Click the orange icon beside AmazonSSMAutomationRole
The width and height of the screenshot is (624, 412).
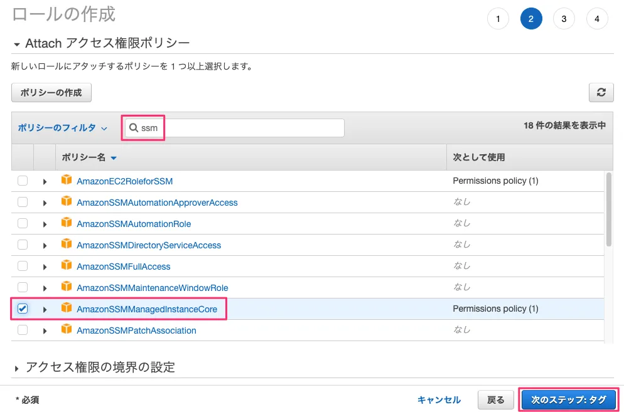(67, 223)
